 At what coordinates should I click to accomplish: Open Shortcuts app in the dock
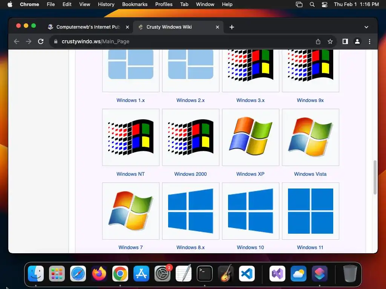pyautogui.click(x=320, y=274)
